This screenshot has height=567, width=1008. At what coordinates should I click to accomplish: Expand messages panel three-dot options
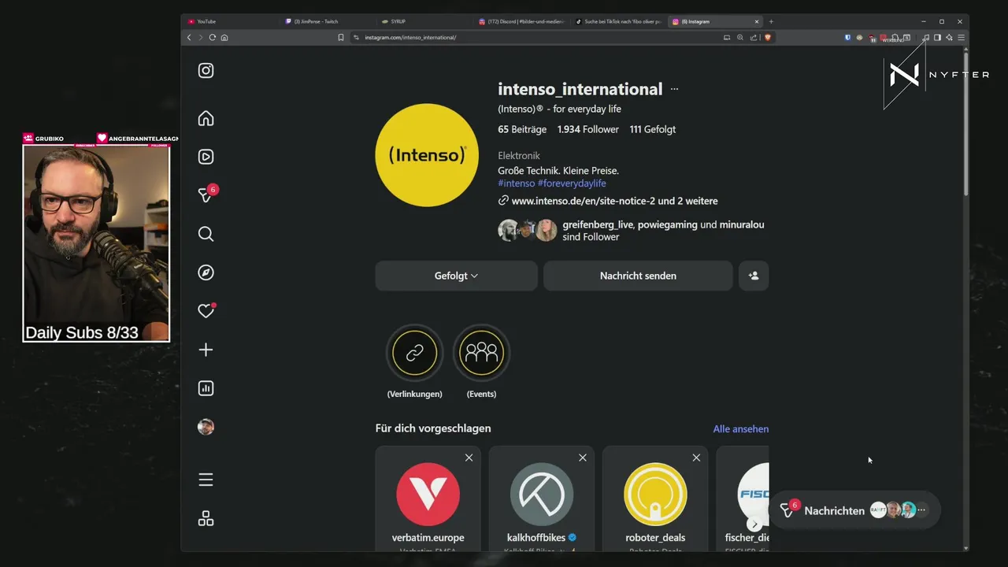pos(921,510)
